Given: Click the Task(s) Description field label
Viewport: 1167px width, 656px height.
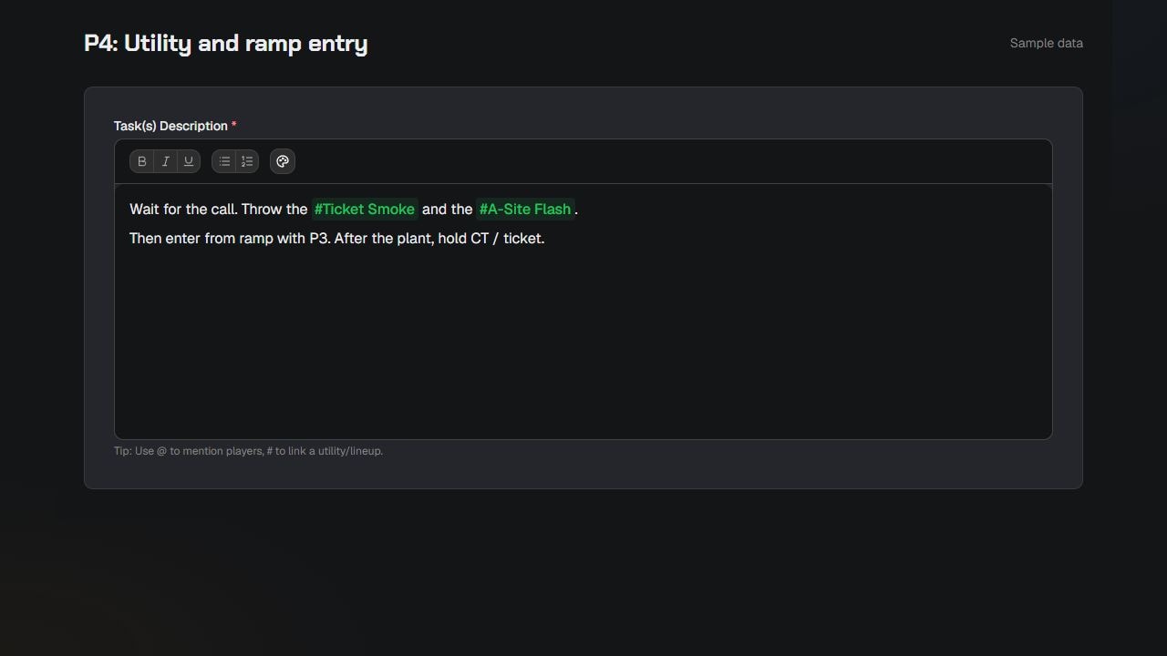Looking at the screenshot, I should pyautogui.click(x=170, y=126).
